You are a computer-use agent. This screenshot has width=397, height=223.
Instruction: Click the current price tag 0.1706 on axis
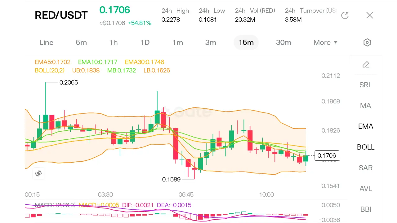point(327,155)
